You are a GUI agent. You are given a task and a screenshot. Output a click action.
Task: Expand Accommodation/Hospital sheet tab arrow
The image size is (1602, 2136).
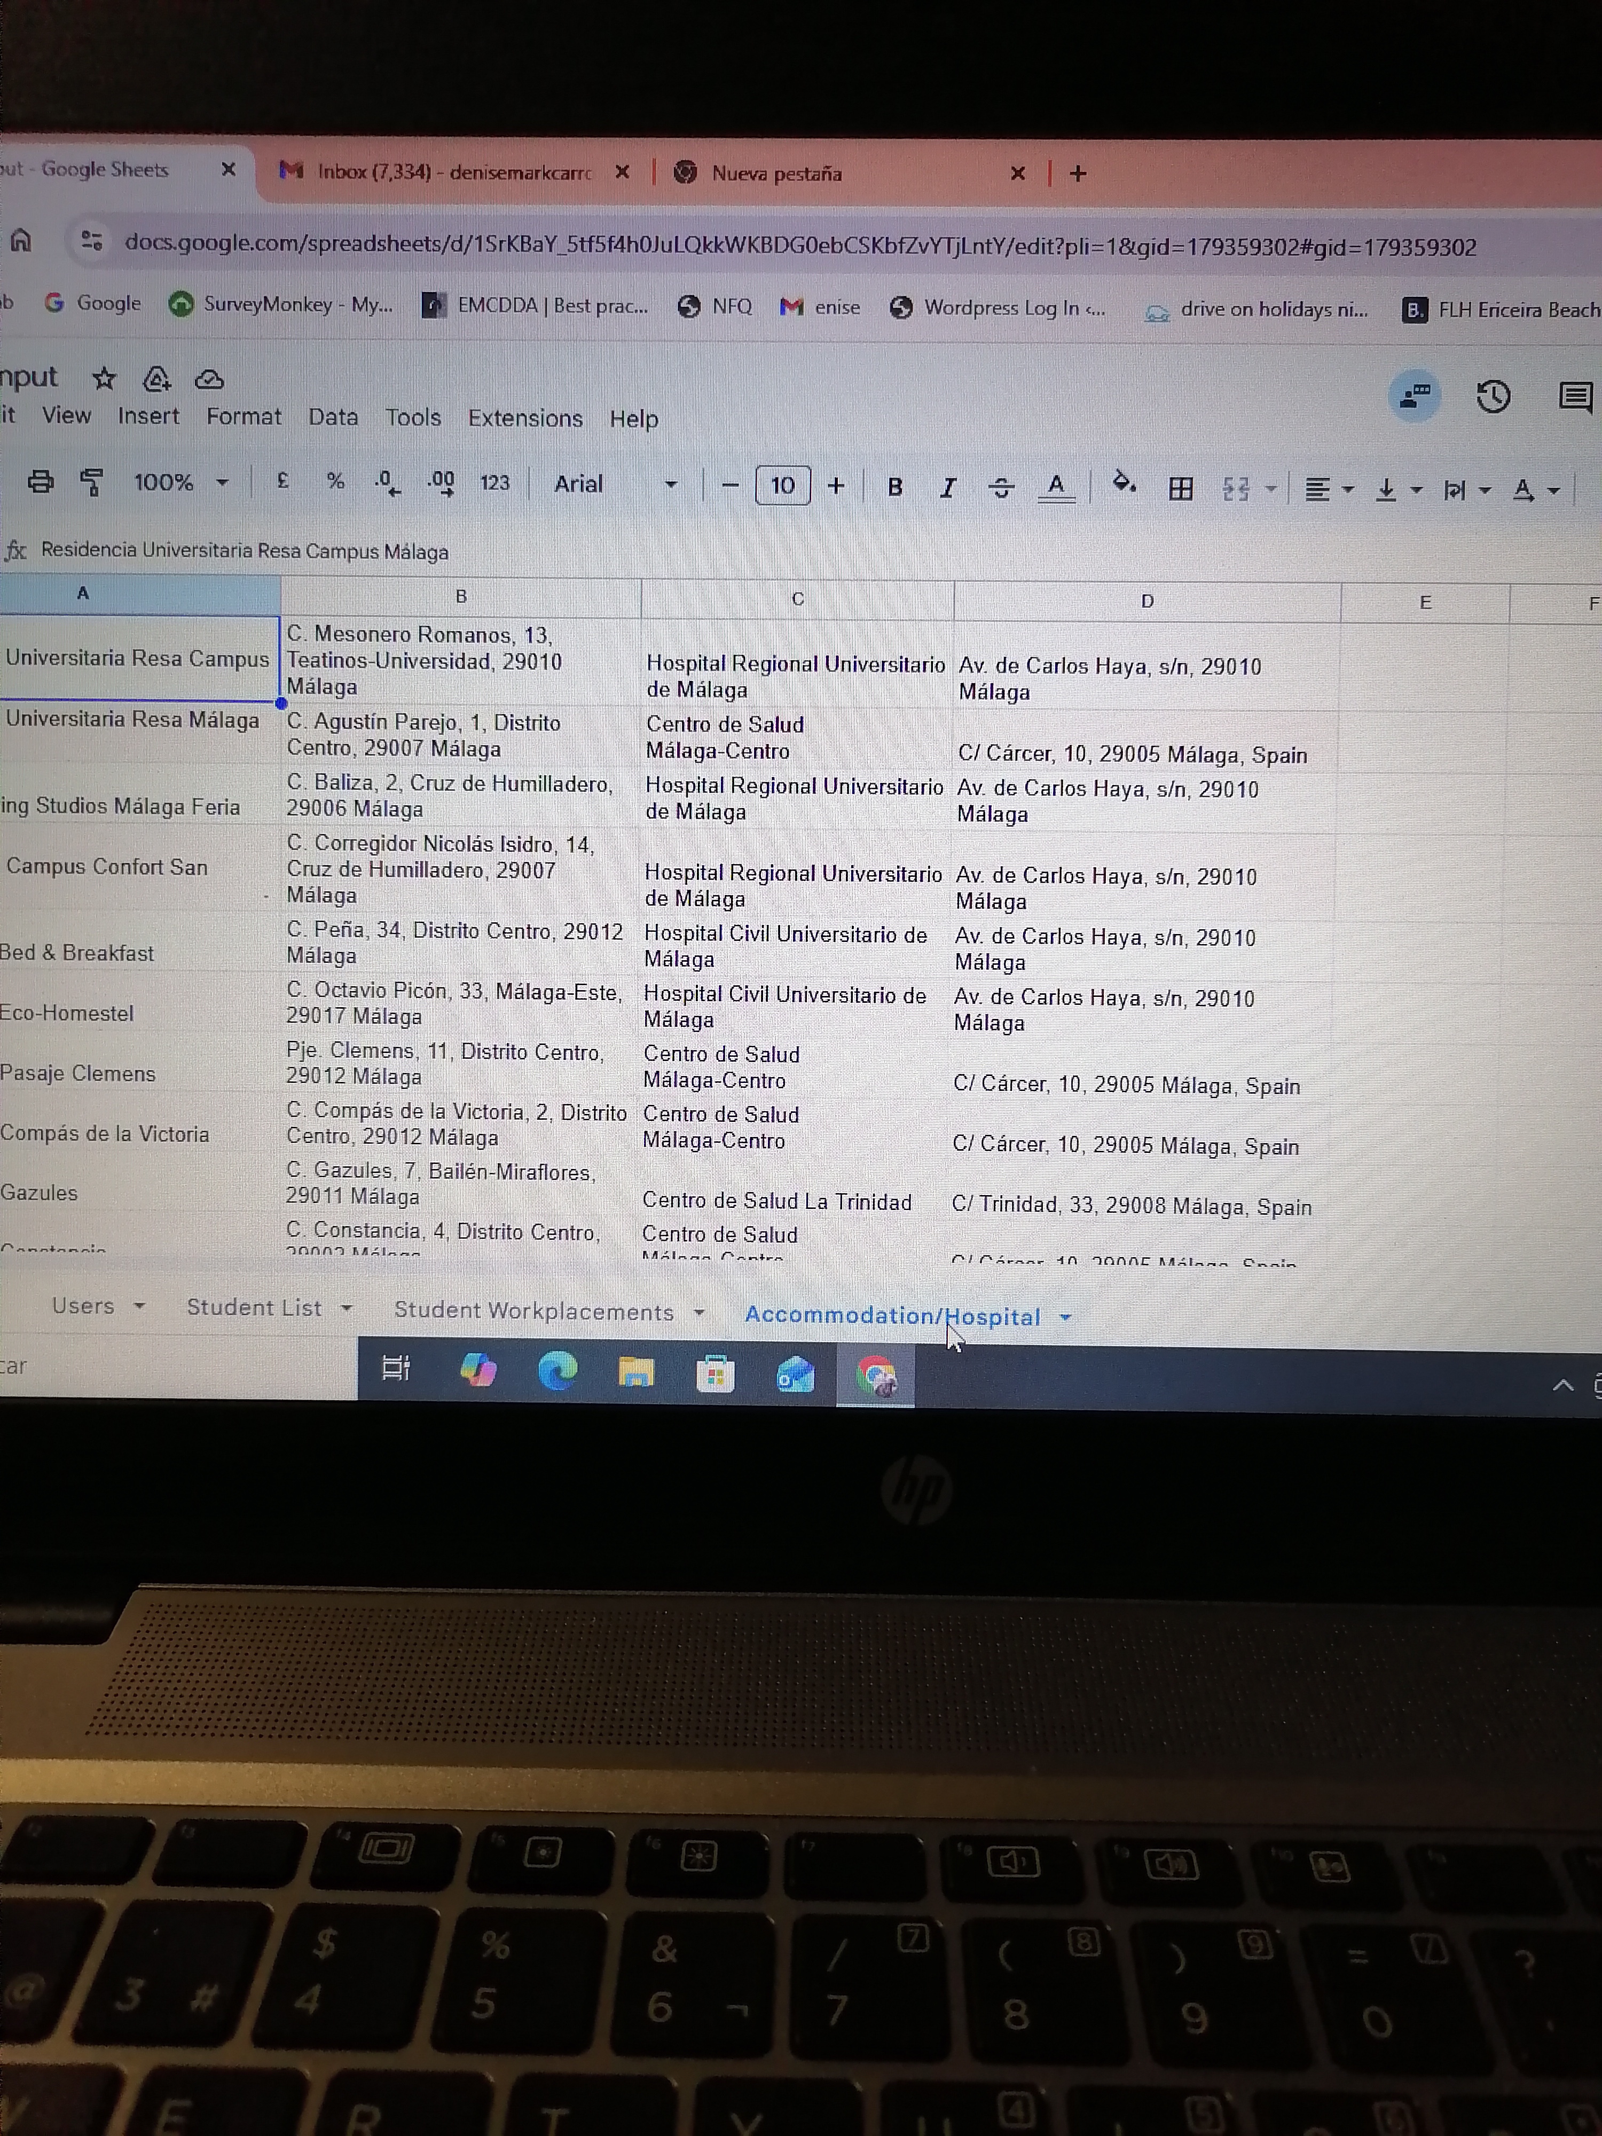(1066, 1317)
